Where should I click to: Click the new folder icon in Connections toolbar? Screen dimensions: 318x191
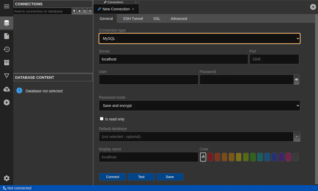[x=85, y=11]
